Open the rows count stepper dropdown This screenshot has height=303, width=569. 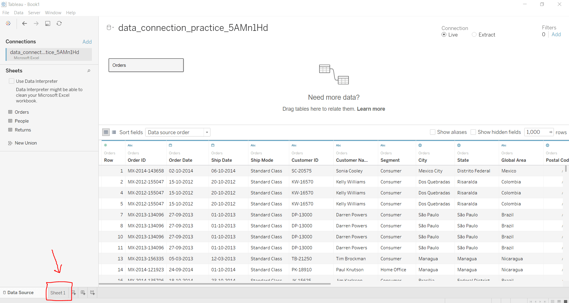[x=551, y=132]
